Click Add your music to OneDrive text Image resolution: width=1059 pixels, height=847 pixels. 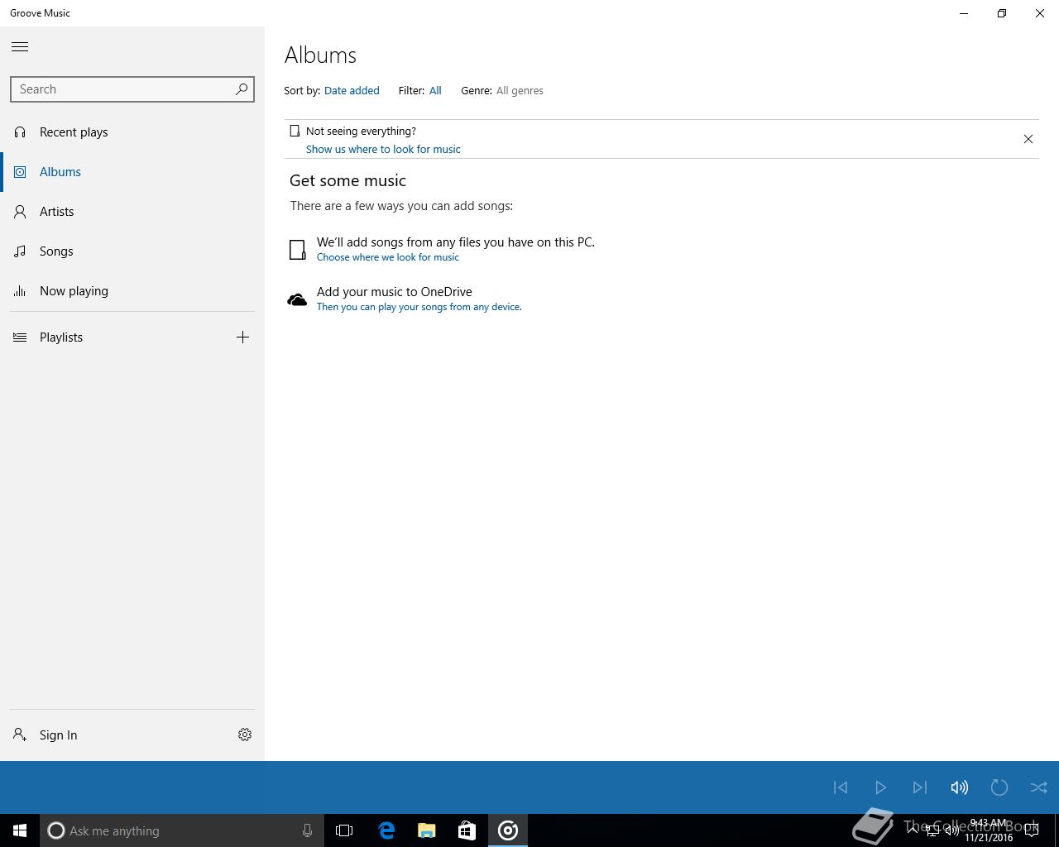tap(395, 292)
